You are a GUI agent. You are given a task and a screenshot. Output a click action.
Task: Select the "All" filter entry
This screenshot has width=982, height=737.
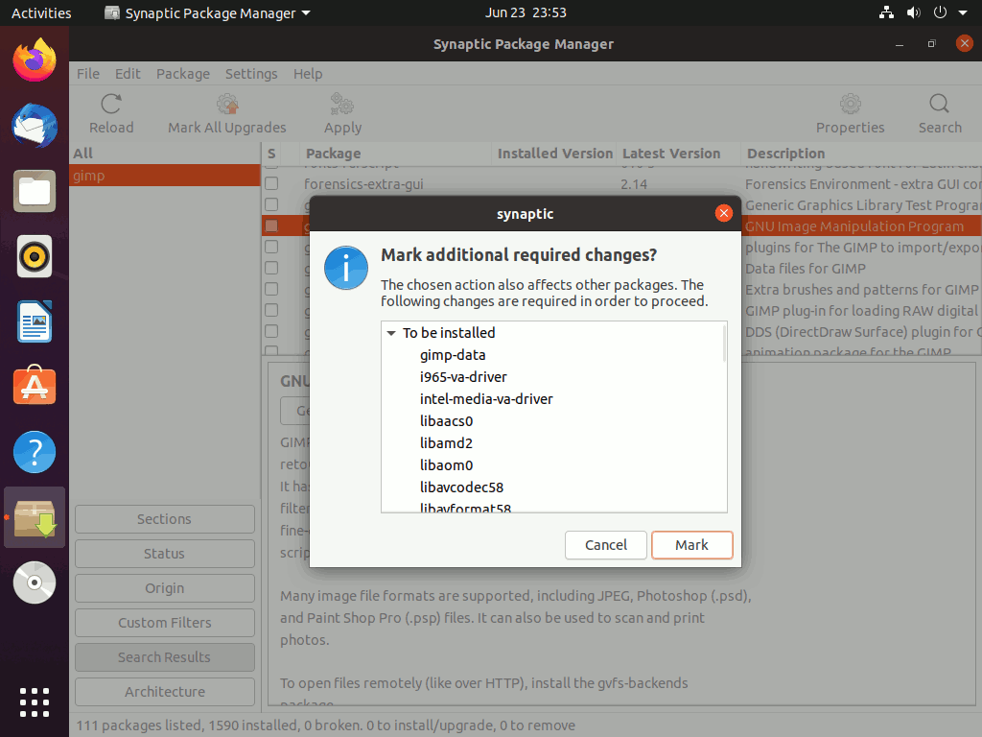[x=165, y=153]
